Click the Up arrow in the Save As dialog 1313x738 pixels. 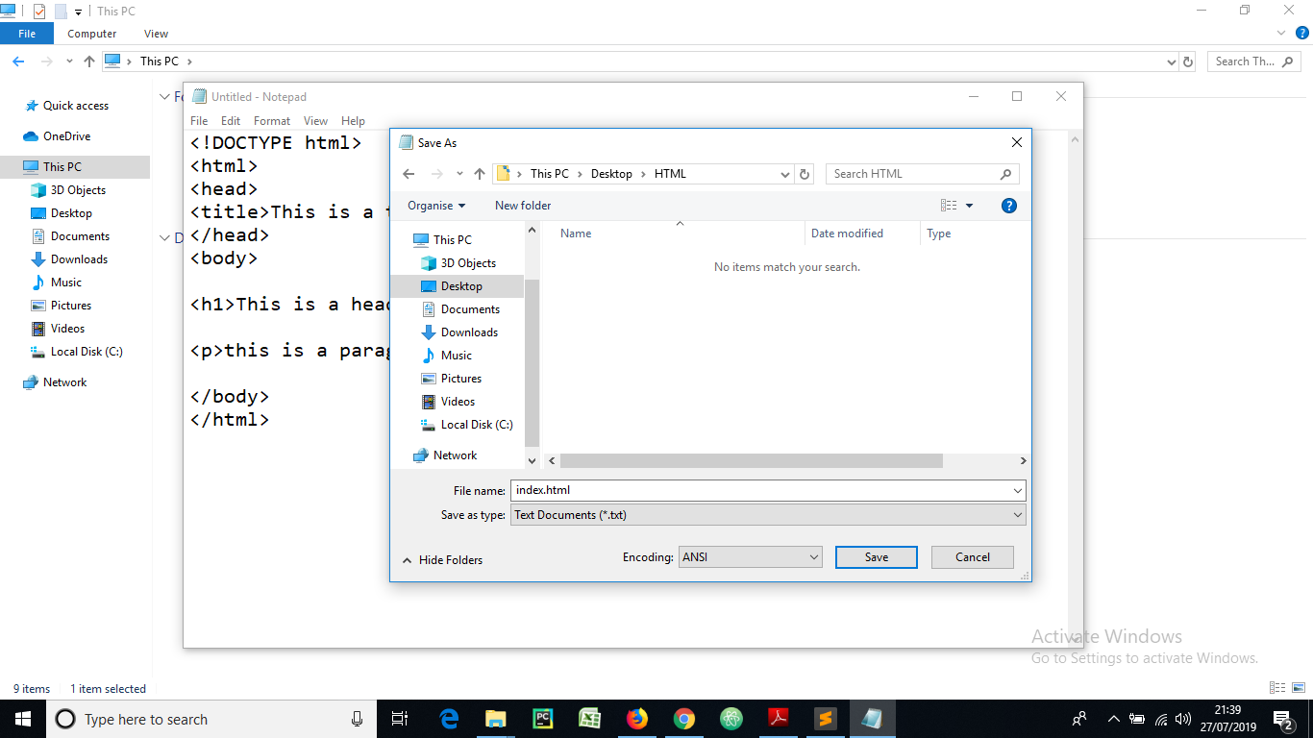point(480,174)
